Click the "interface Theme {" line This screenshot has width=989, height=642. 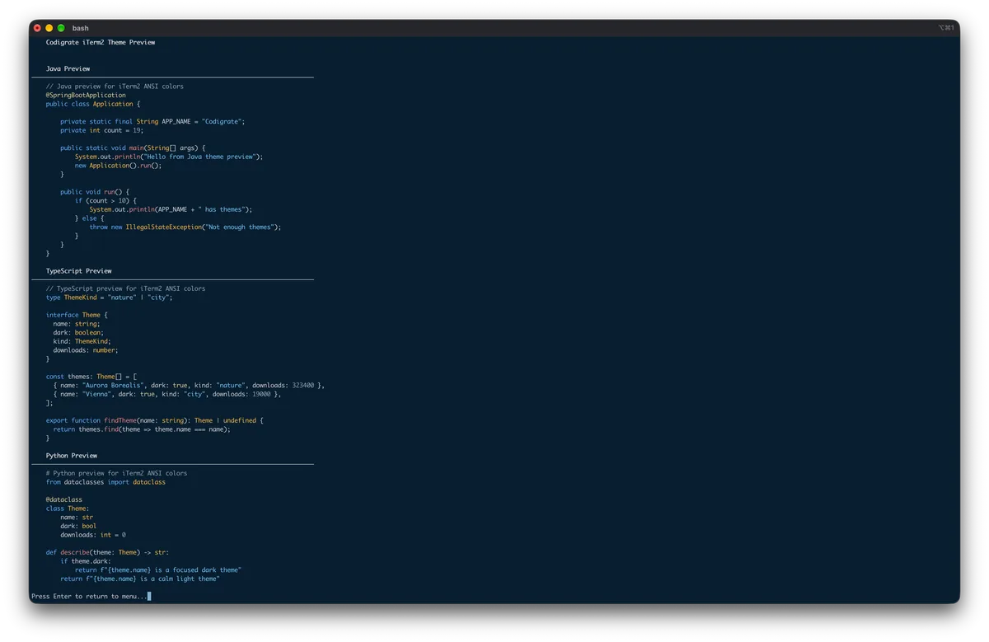(x=77, y=315)
